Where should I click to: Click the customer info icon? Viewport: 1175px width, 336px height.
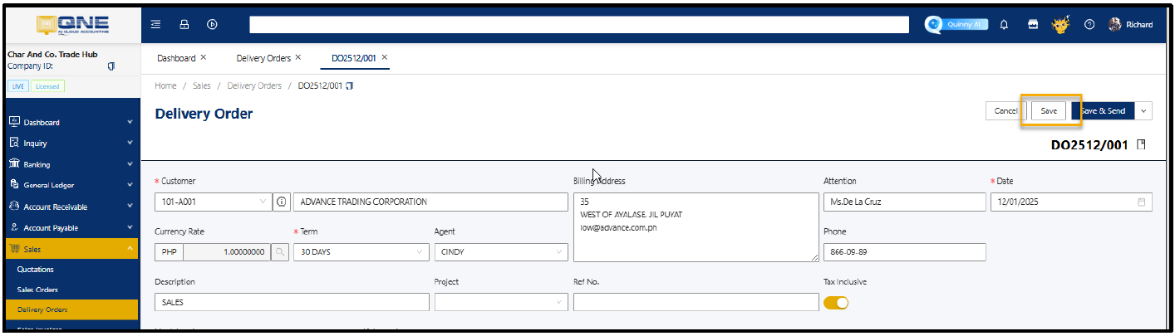click(x=282, y=202)
